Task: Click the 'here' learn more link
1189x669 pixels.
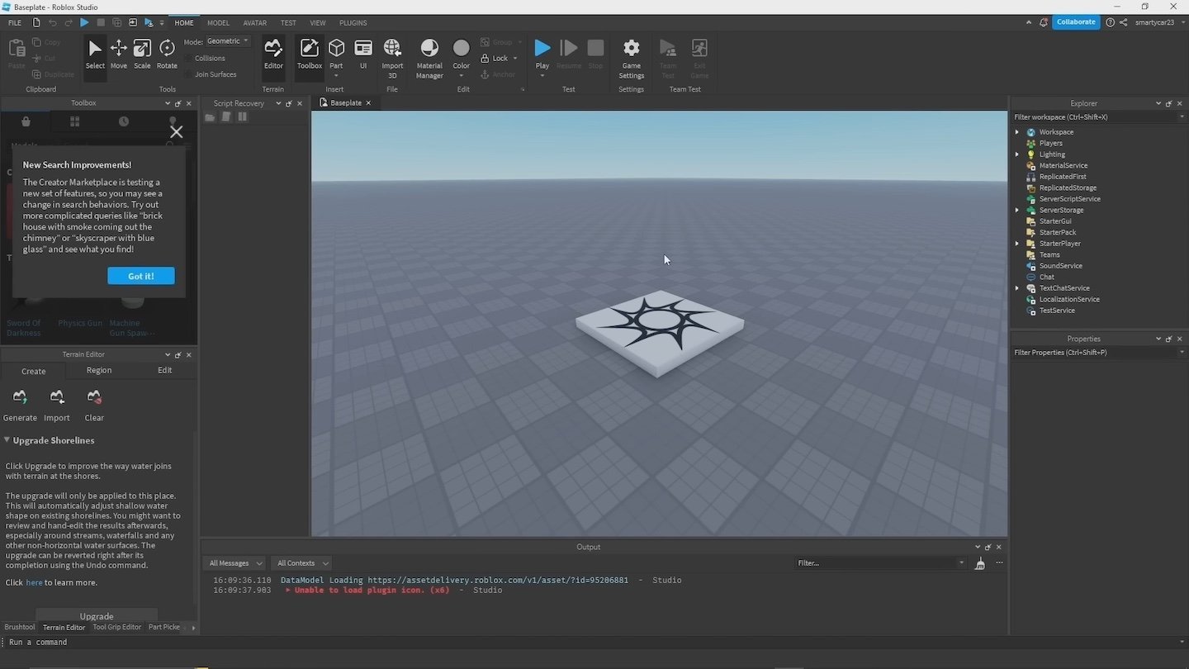Action: 34,582
